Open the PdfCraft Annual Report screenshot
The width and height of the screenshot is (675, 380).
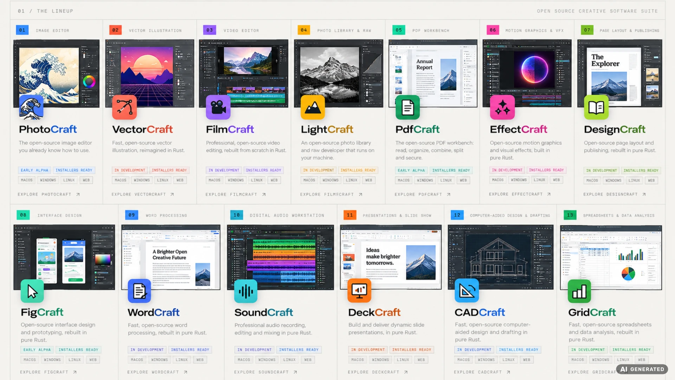(x=433, y=73)
